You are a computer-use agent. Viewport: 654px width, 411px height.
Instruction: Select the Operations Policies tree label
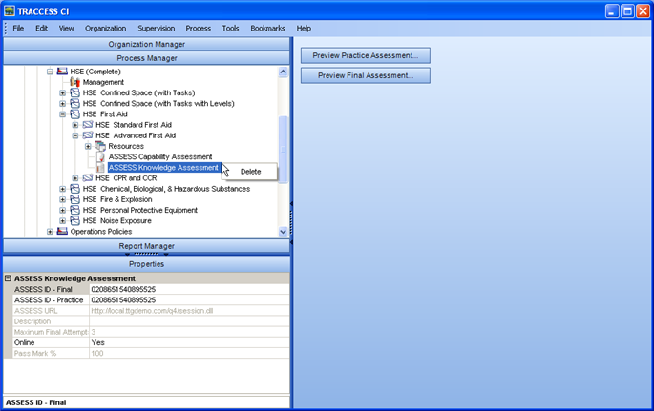coord(101,231)
